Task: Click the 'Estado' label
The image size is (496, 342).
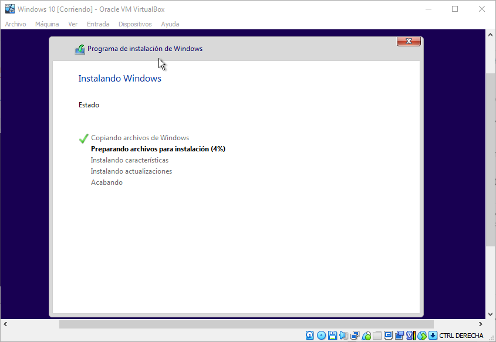Action: click(x=89, y=105)
